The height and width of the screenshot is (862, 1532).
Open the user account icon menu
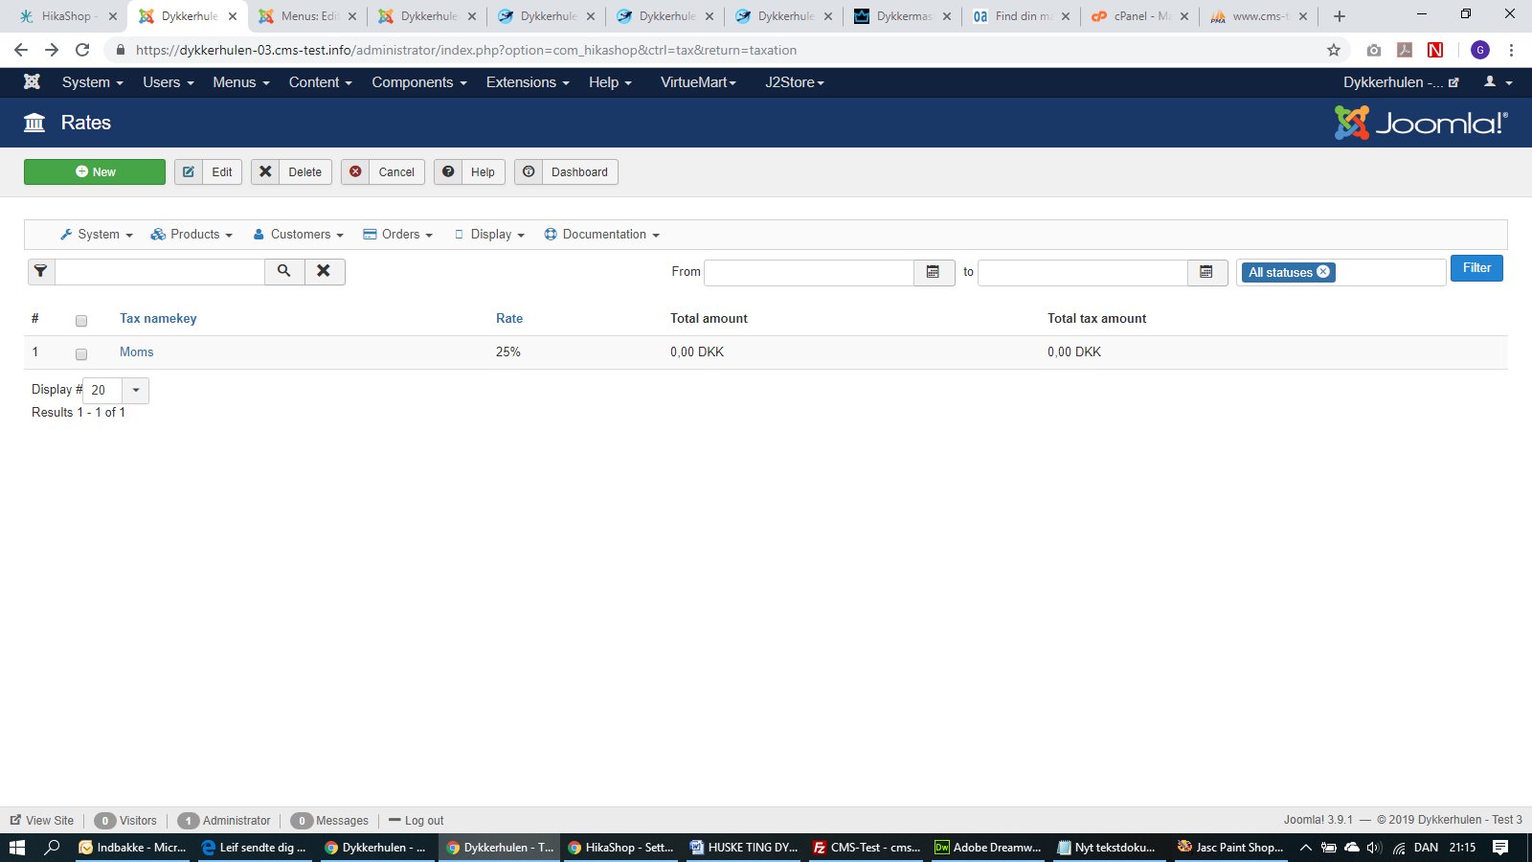click(1498, 82)
